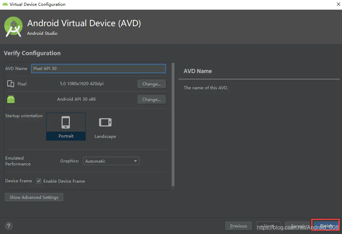Click the 'AVD Name' heading in right panel
The width and height of the screenshot is (342, 234).
[197, 71]
